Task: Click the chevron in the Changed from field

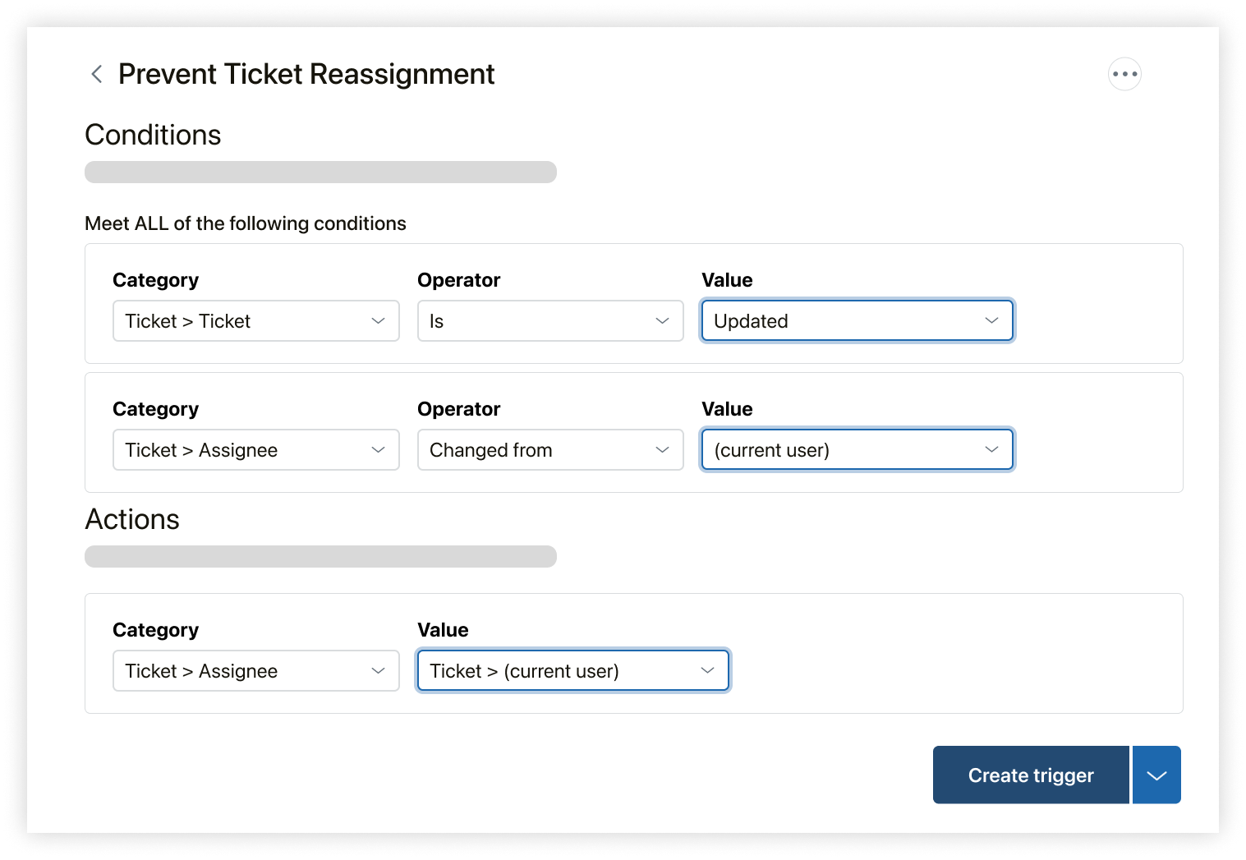Action: click(662, 450)
